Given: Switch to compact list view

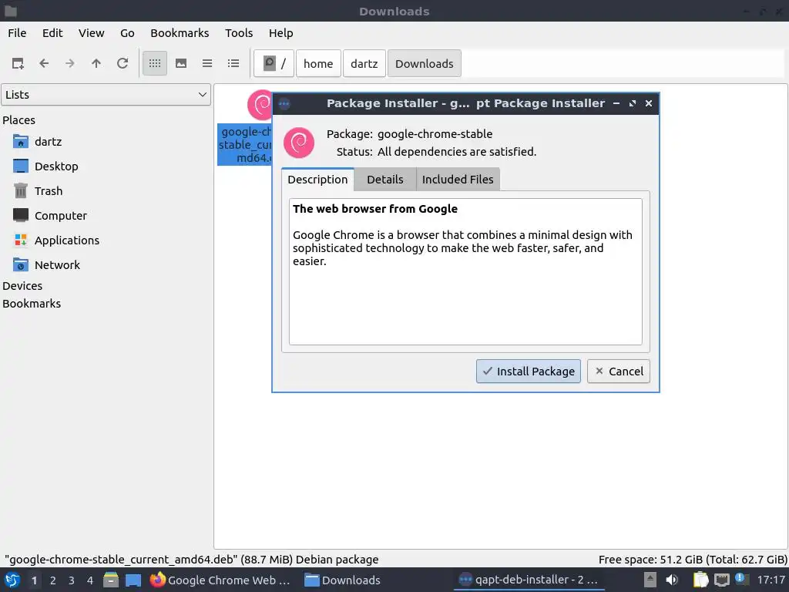Looking at the screenshot, I should coord(207,63).
